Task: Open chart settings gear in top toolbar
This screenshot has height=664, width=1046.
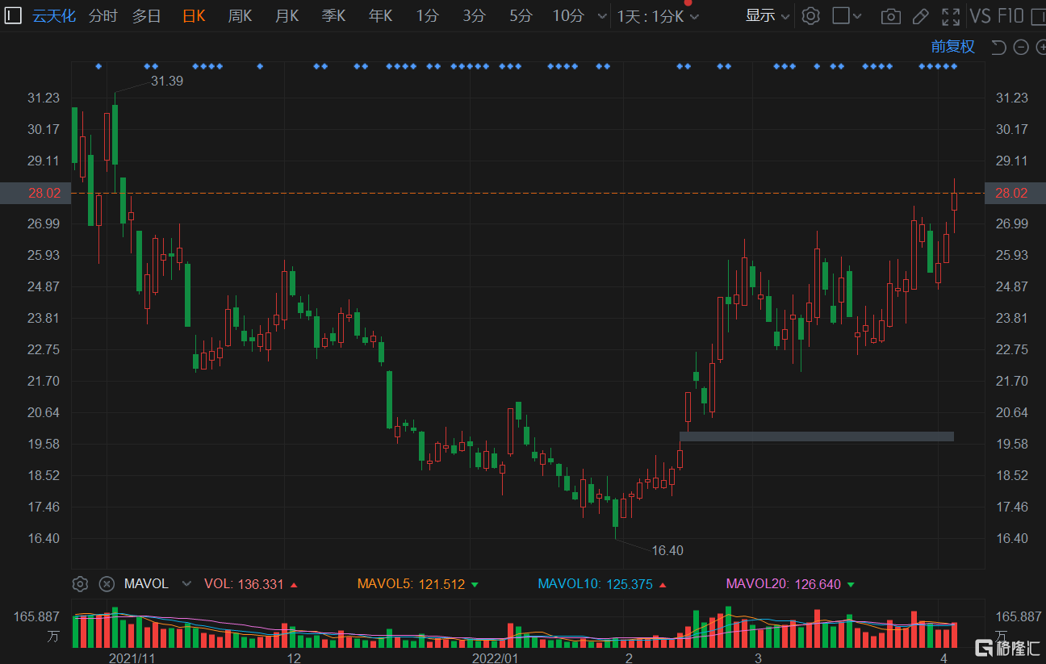Action: 811,15
